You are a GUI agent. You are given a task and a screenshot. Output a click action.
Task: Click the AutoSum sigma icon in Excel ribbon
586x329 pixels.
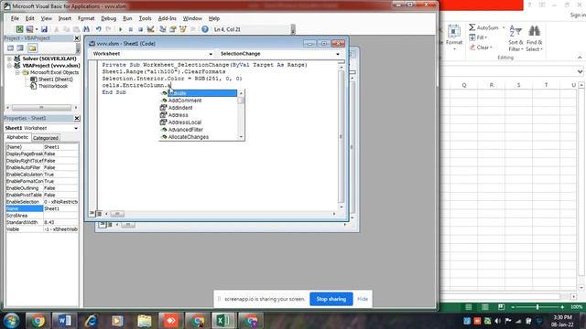coord(472,27)
